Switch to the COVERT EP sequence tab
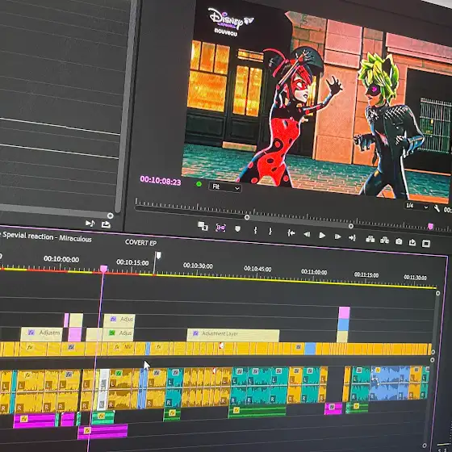 click(x=140, y=243)
